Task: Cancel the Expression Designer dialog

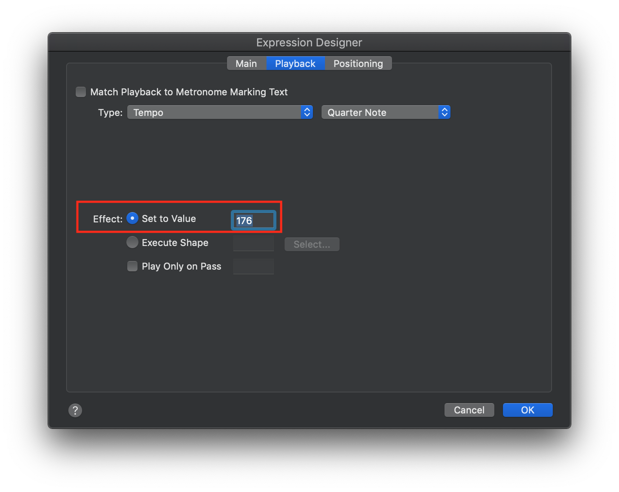Action: 469,410
